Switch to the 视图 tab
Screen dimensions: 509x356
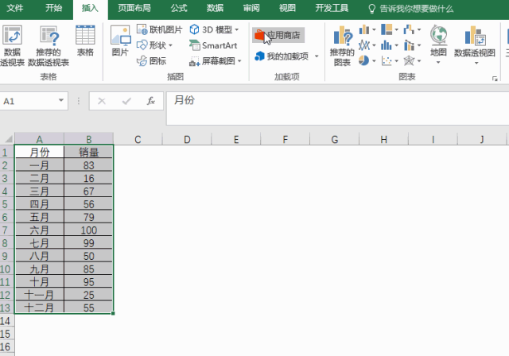tap(287, 8)
